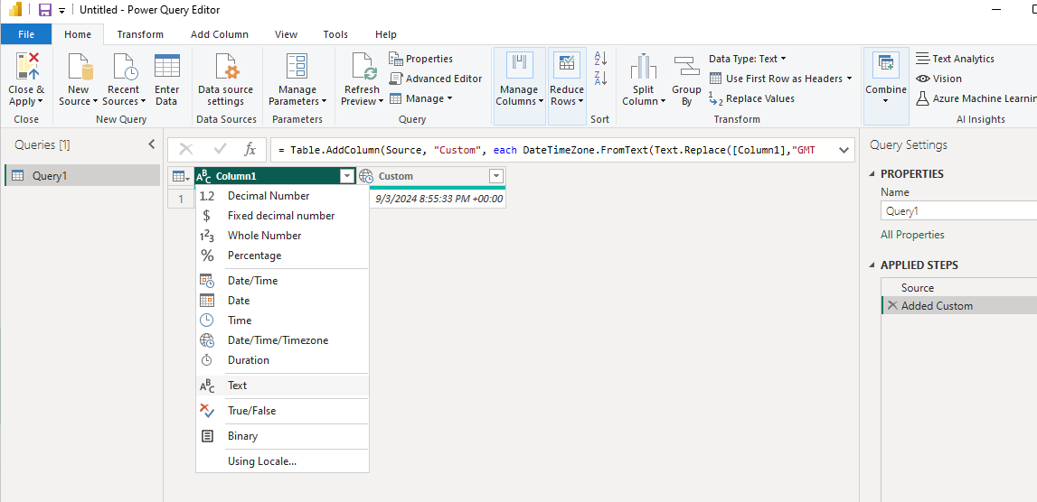Click the Custom column type globe icon
Screen dimensions: 1037x502
[366, 176]
